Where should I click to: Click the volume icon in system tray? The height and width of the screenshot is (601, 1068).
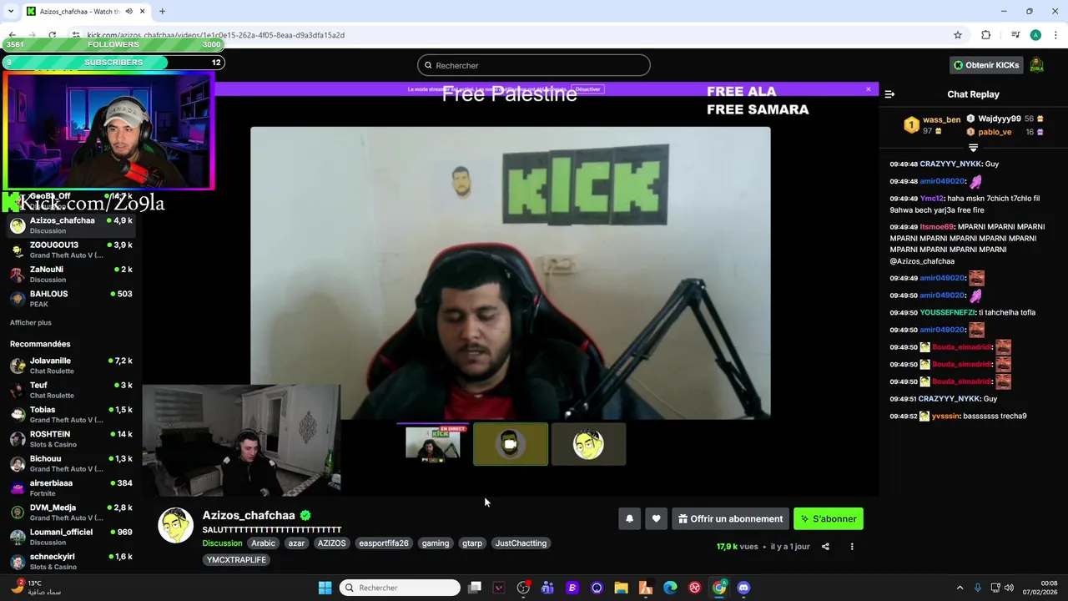tap(1009, 588)
